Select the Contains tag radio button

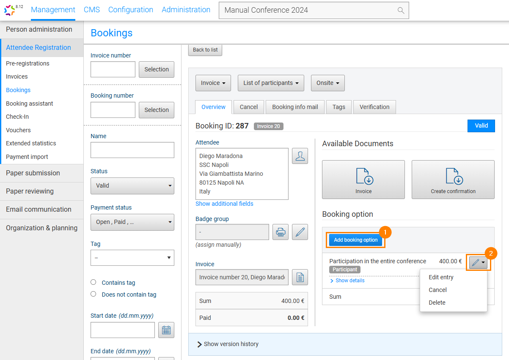click(x=94, y=282)
